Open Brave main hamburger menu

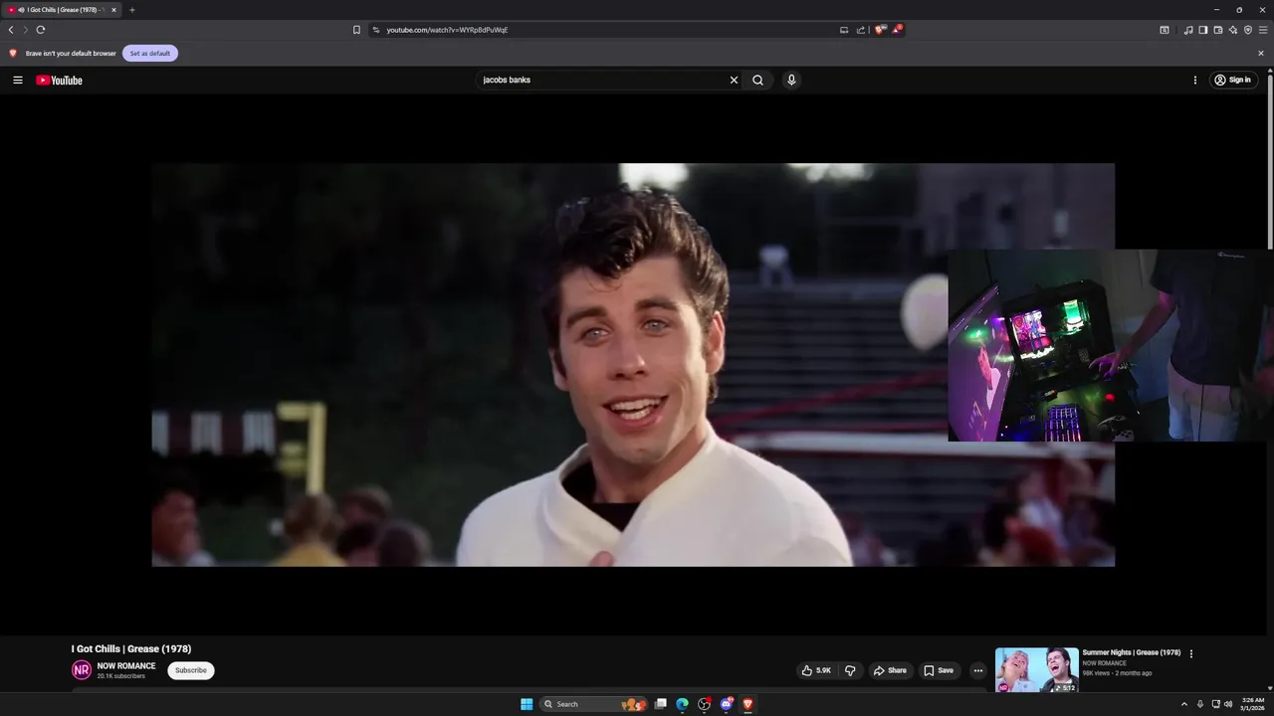(x=1263, y=30)
